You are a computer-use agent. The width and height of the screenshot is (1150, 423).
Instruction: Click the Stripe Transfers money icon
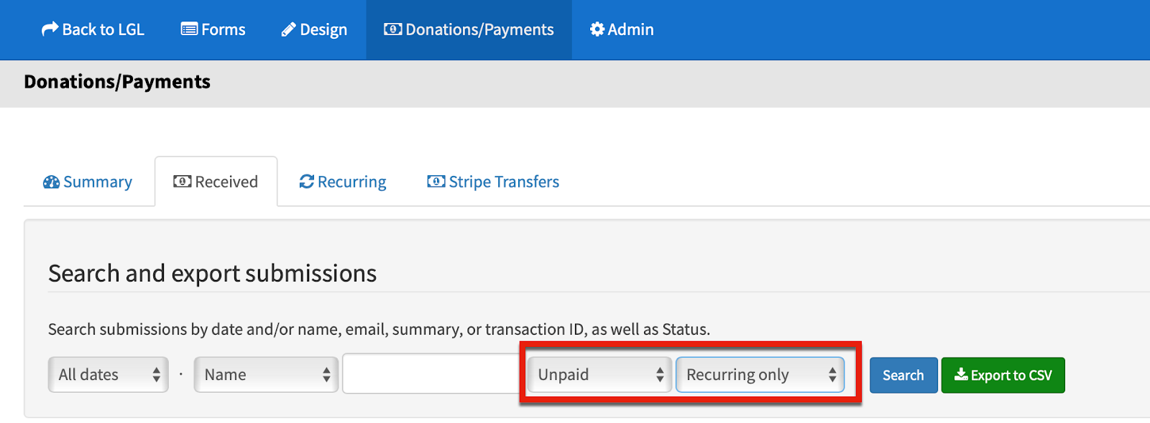pyautogui.click(x=436, y=182)
